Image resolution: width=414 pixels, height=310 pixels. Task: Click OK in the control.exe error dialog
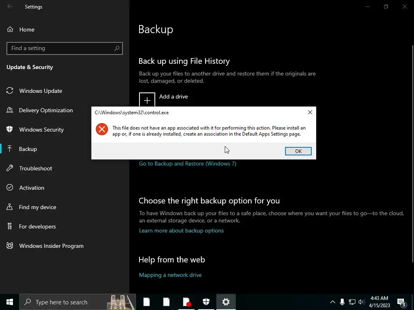click(x=298, y=151)
